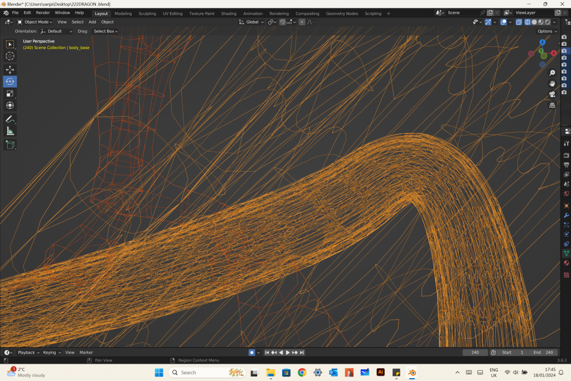Open the Modifiers wrench tab

567,215
